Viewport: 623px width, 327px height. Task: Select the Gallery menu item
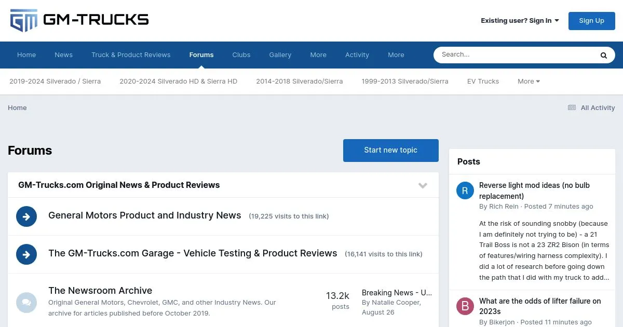[x=280, y=55]
